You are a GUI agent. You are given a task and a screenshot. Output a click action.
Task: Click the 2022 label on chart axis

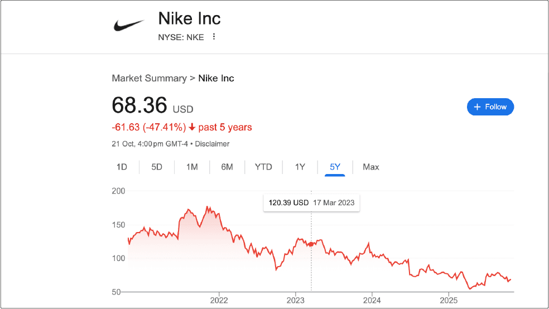[219, 300]
